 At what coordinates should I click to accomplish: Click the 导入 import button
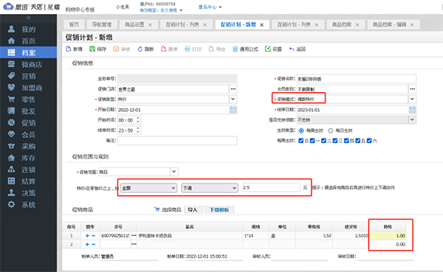pyautogui.click(x=193, y=209)
